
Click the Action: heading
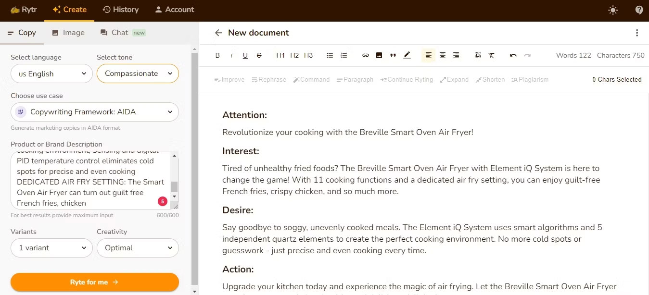[238, 269]
